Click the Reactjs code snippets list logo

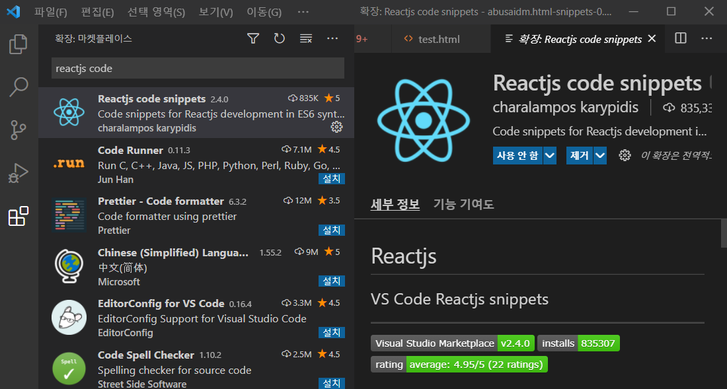coord(69,112)
